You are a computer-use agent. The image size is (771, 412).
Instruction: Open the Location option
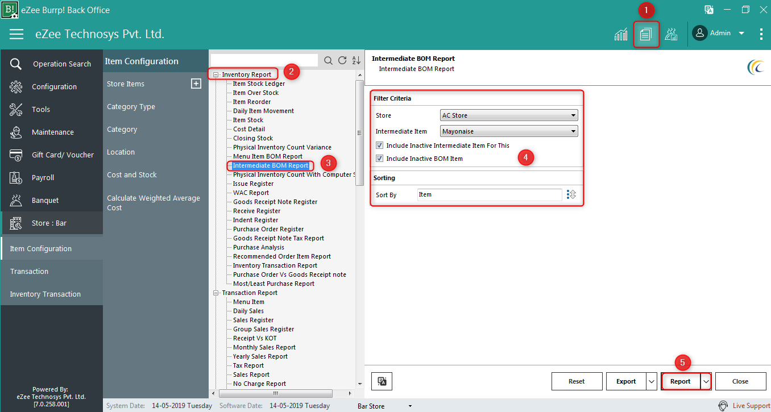(x=121, y=152)
